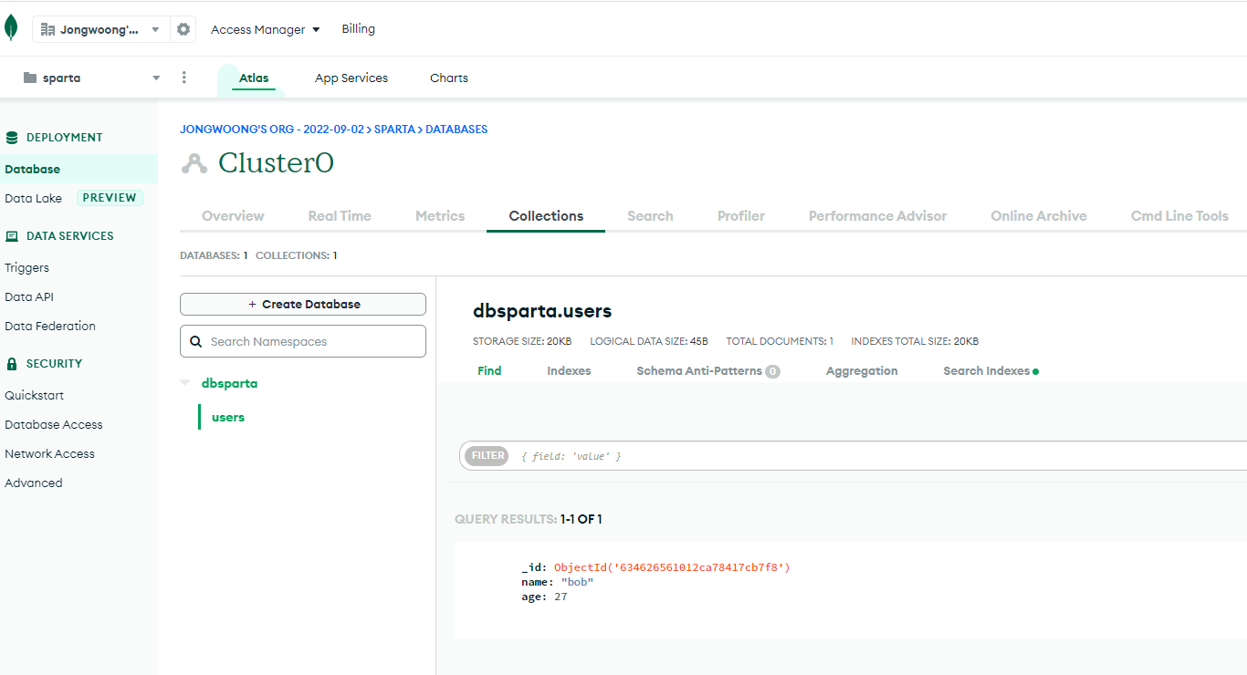
Task: Click the dbsparta.users heading
Action: 542,311
